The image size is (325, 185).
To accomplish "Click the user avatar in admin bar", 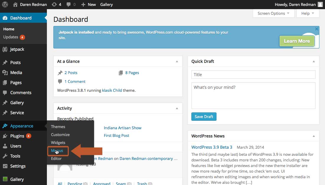I will coord(320,4).
